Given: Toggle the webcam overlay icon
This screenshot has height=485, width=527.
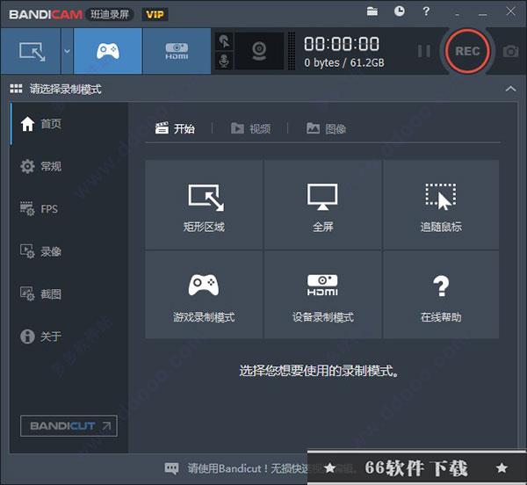Looking at the screenshot, I should (x=259, y=51).
